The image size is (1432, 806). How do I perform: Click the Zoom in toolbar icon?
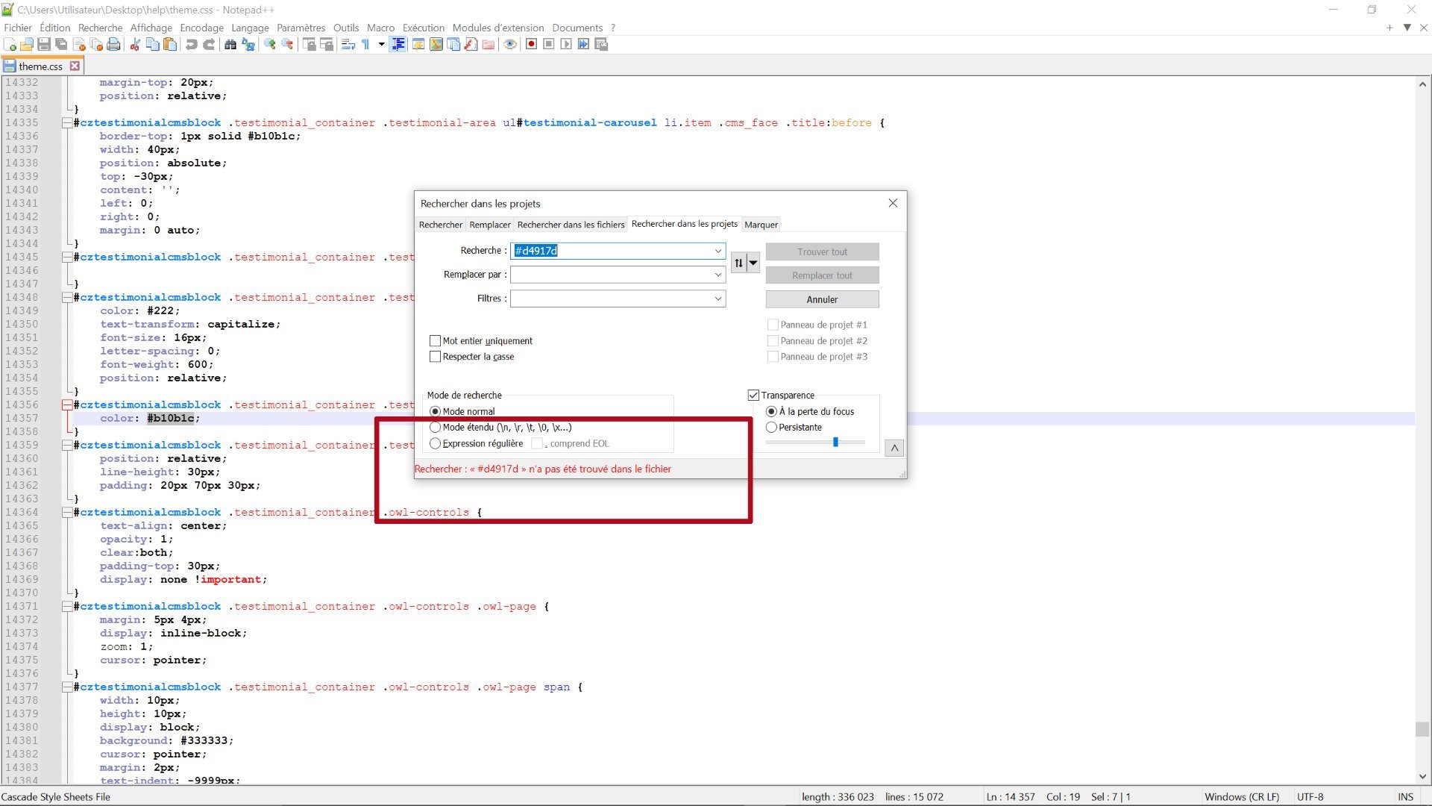point(270,45)
